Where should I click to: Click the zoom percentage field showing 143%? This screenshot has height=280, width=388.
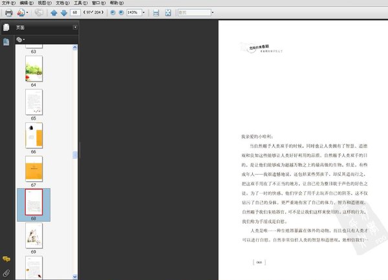click(x=134, y=12)
